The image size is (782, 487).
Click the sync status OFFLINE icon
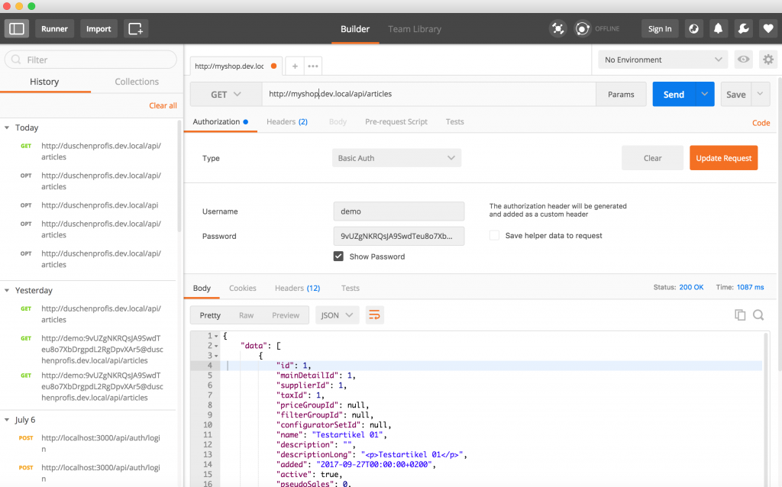pos(582,29)
